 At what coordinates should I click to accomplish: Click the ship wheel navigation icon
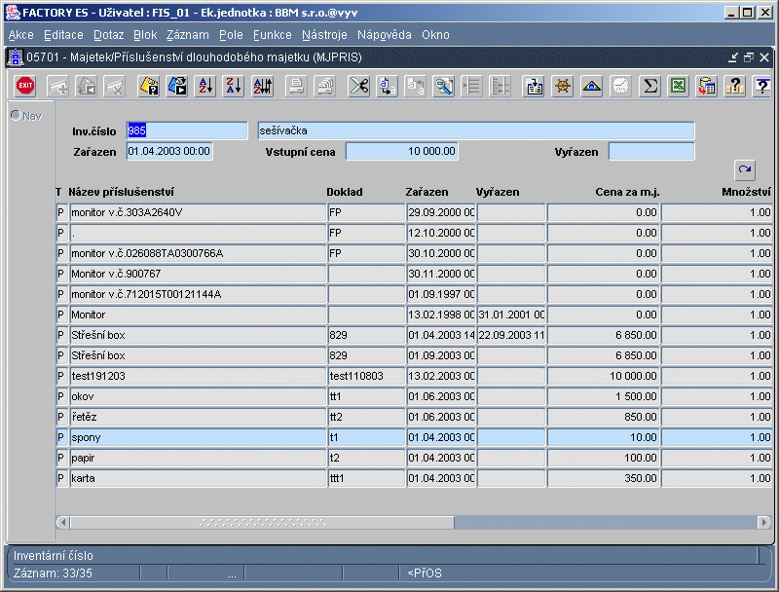[563, 86]
